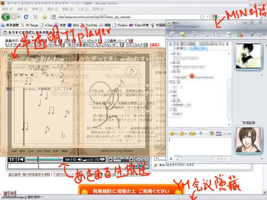The width and height of the screenshot is (267, 200).
Task: Mute the Nico player via the speaker icon
Action: 80,159
